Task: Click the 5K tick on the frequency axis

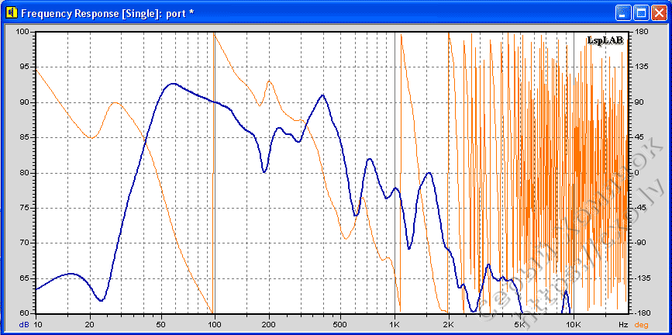Action: coord(519,324)
